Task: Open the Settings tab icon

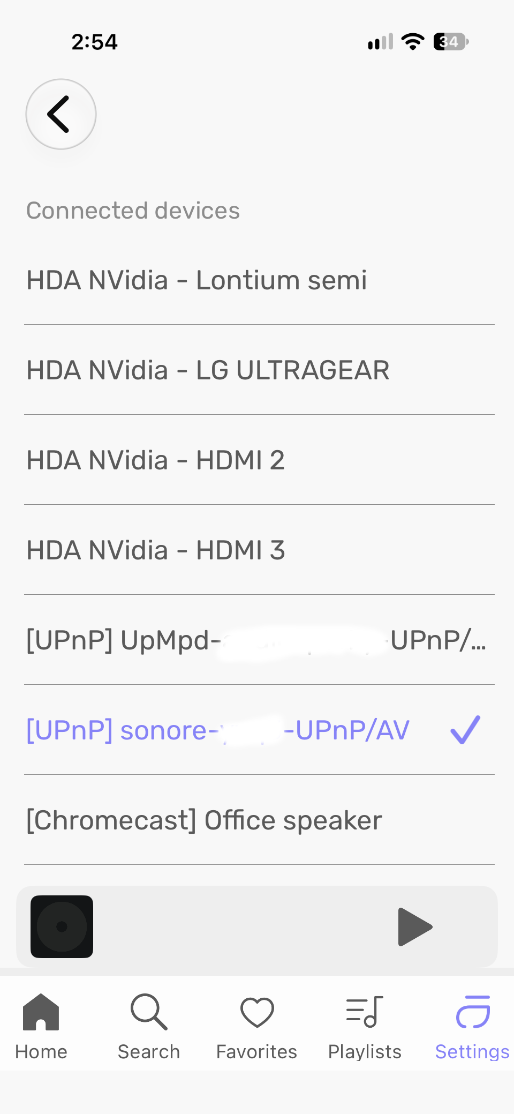Action: point(473,1012)
